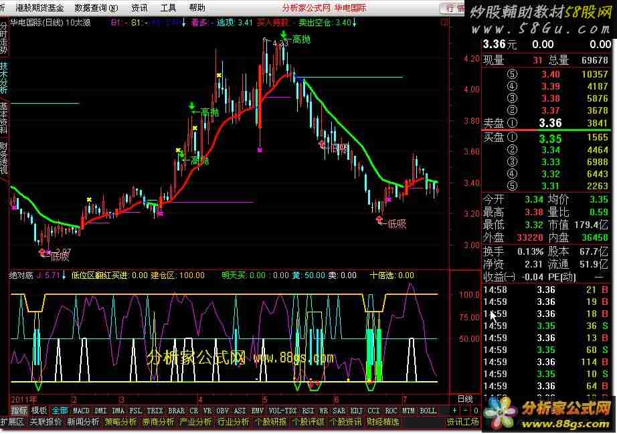
Task: Apply the TRIX indicator
Action: point(155,411)
